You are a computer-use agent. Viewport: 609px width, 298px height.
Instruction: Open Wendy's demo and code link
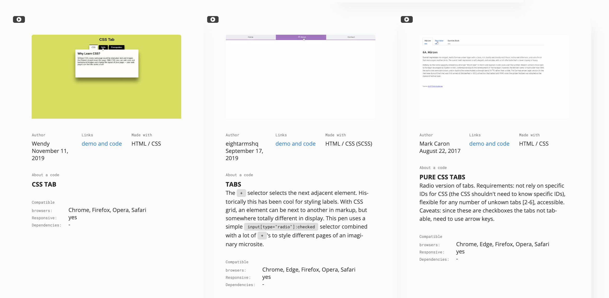point(102,144)
